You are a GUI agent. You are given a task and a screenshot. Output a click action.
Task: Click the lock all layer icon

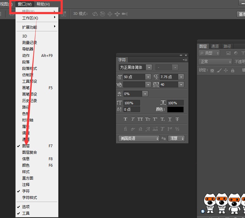coord(232,70)
